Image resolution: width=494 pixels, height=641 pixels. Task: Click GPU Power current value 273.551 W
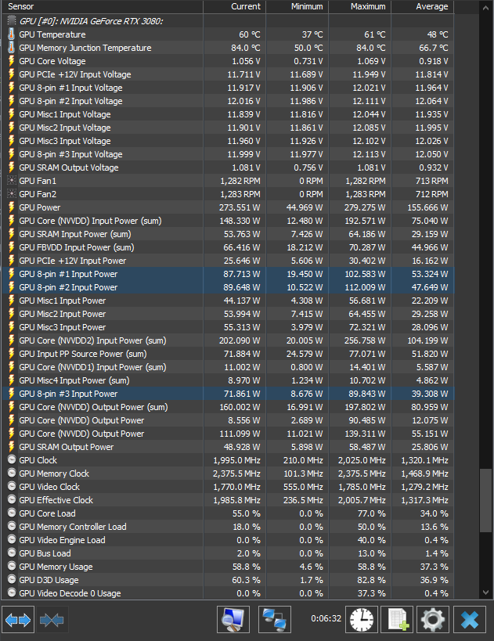tap(240, 207)
